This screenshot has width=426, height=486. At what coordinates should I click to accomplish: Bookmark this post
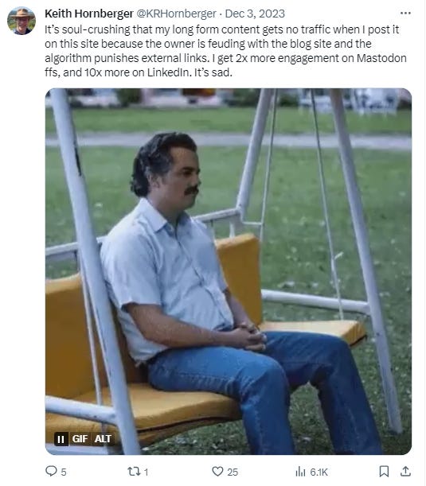point(384,472)
